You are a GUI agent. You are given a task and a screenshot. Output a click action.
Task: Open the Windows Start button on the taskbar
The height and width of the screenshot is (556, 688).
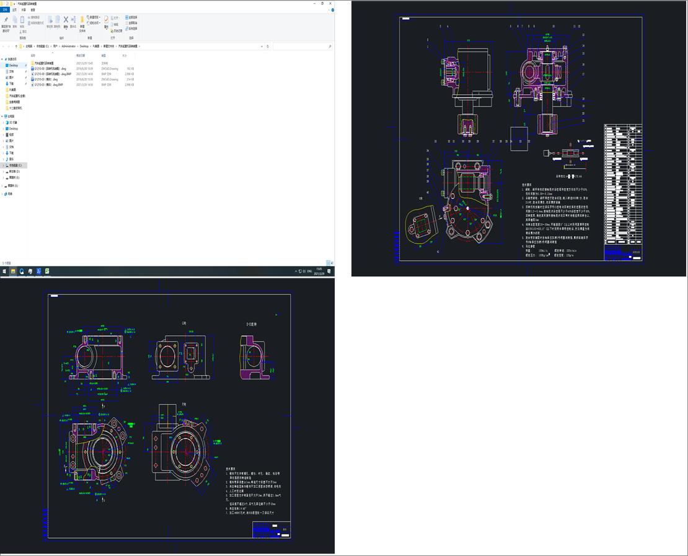pyautogui.click(x=4, y=271)
